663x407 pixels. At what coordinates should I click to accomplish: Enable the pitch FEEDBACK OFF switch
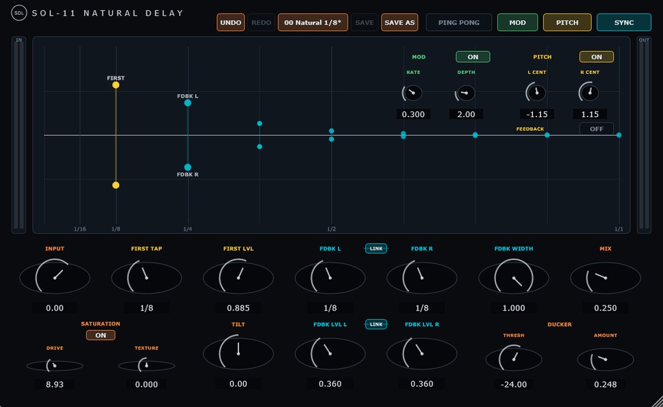[596, 129]
